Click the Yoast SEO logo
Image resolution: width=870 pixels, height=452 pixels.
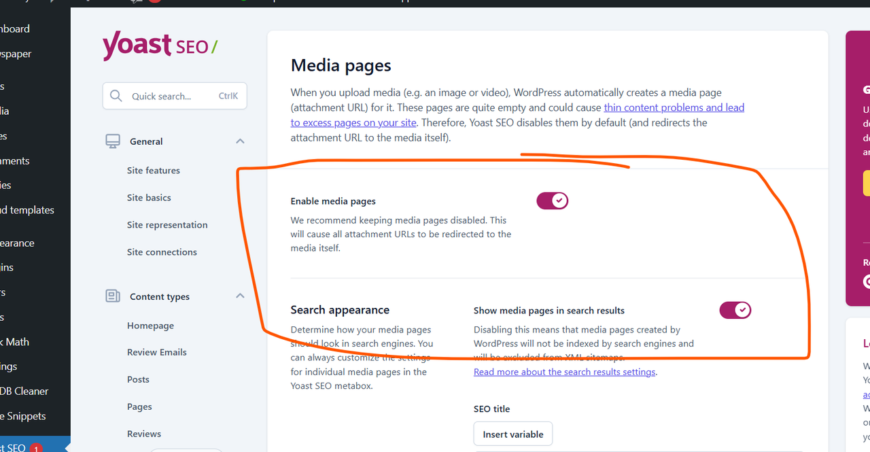[x=160, y=47]
